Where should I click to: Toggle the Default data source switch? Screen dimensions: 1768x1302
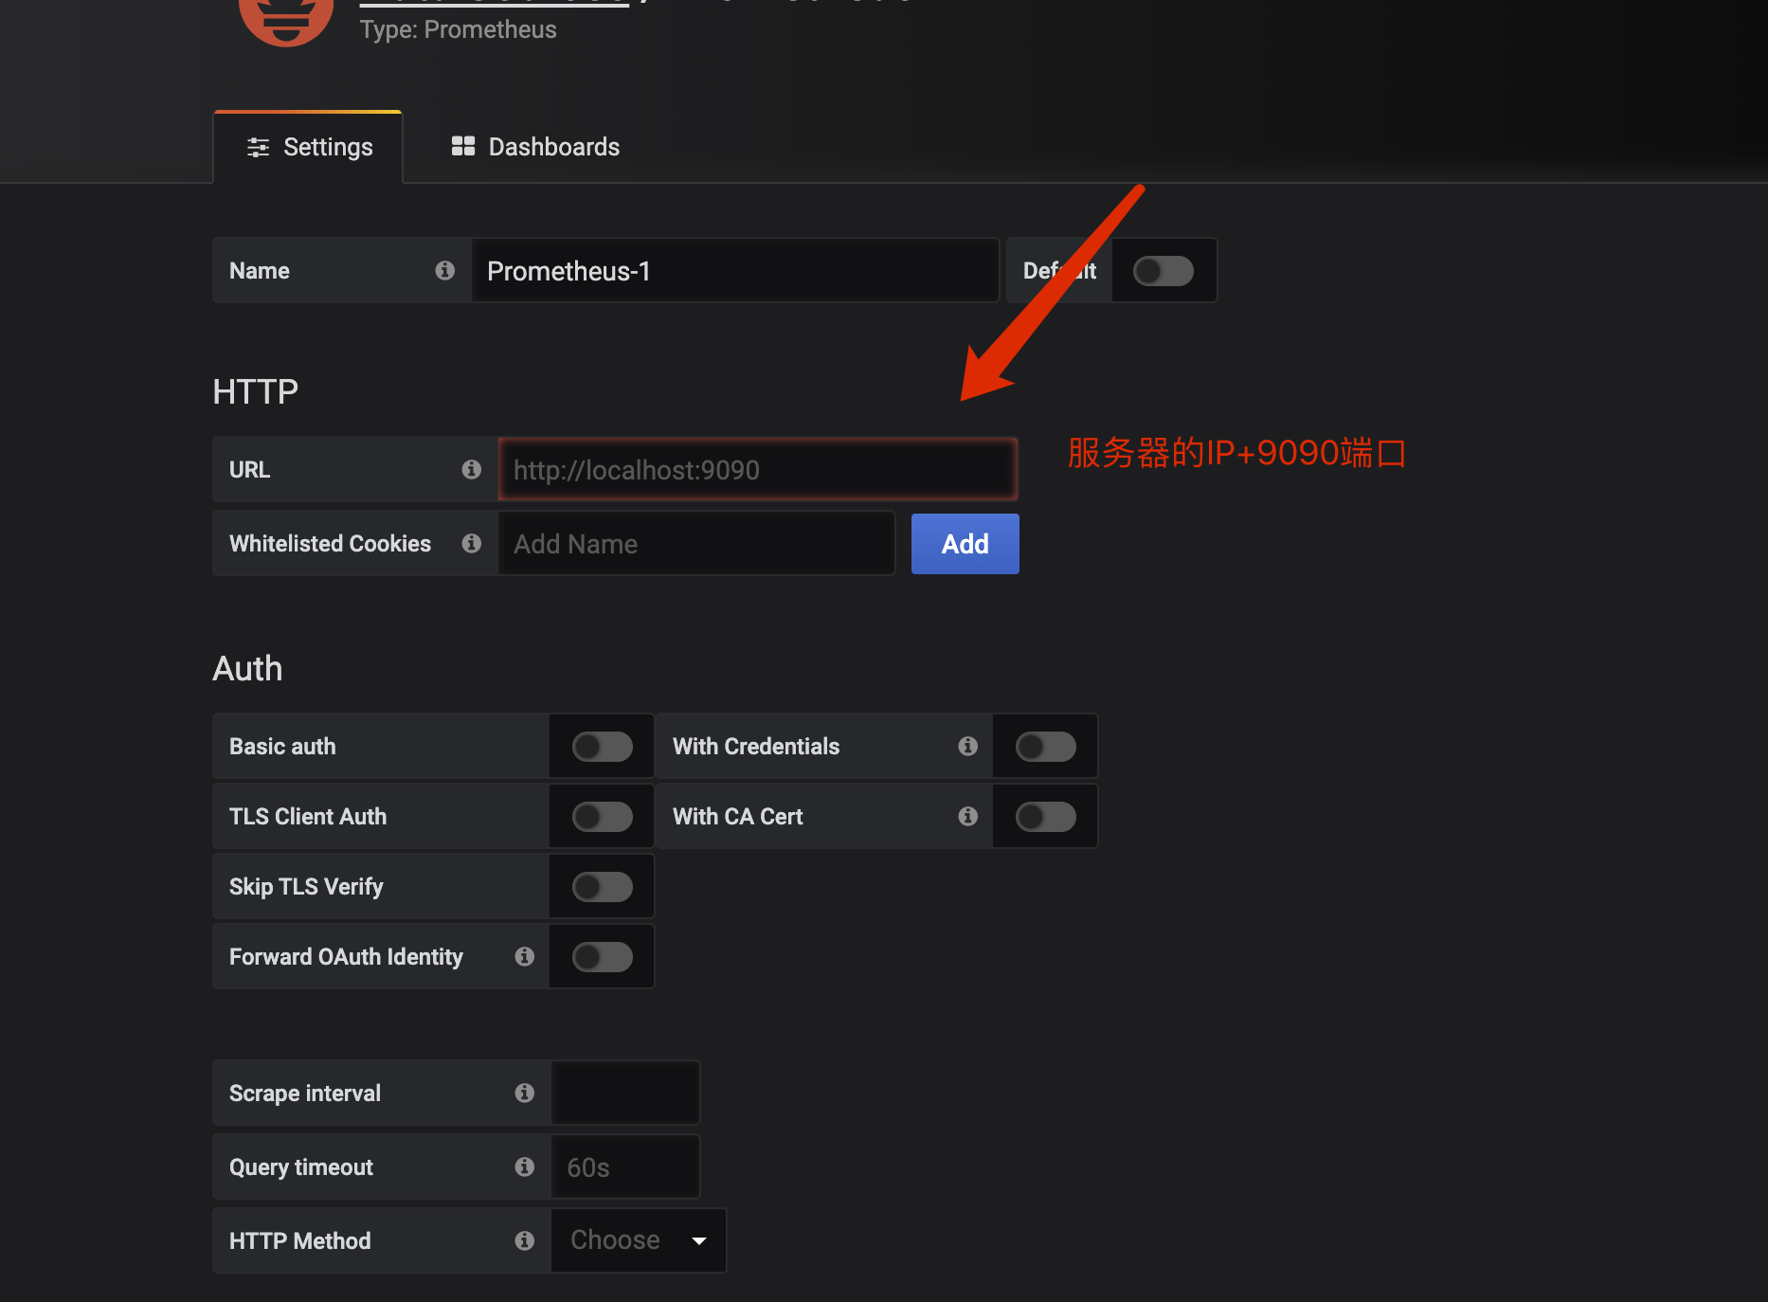pos(1164,271)
